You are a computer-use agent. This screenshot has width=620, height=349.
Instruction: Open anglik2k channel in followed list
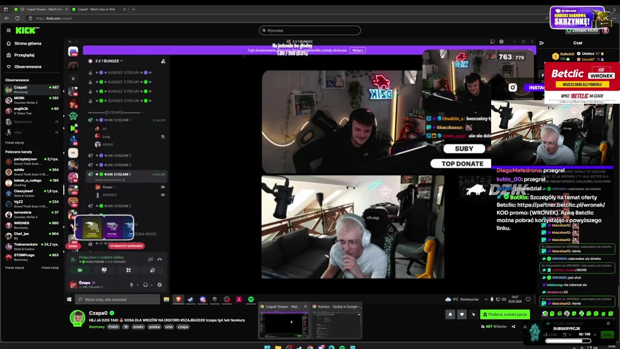pos(31,111)
